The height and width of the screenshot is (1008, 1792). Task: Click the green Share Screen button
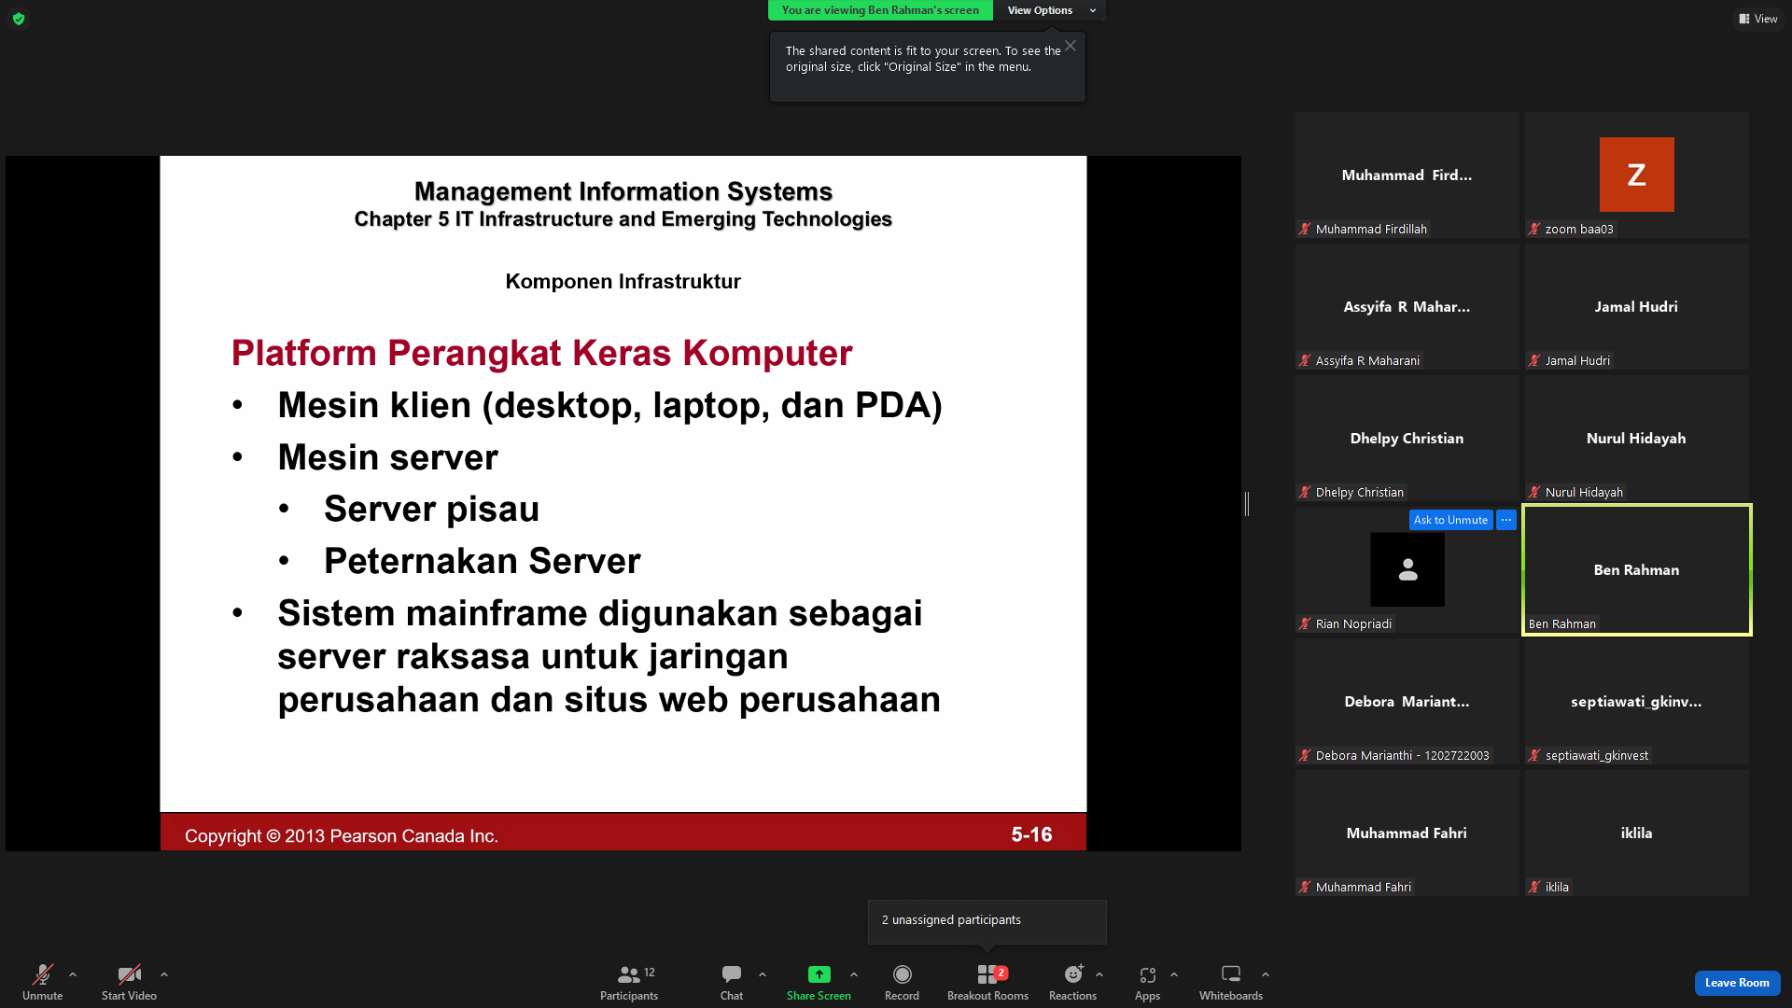point(819,982)
